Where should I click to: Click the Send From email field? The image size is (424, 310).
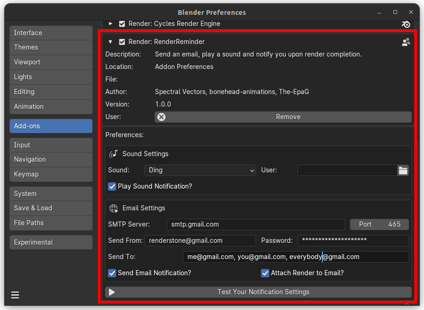200,240
